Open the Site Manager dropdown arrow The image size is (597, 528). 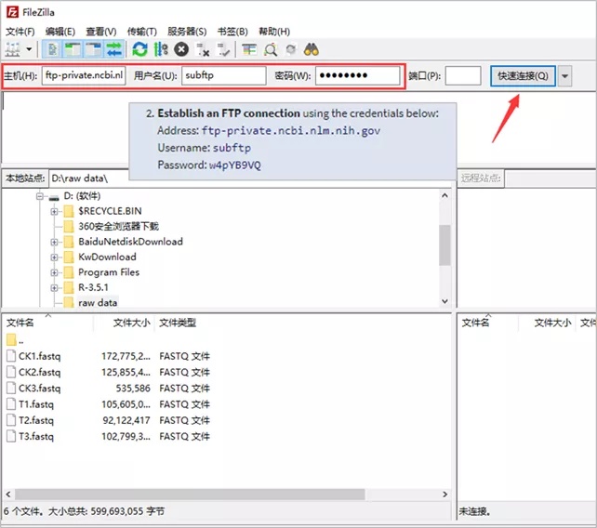tap(29, 49)
